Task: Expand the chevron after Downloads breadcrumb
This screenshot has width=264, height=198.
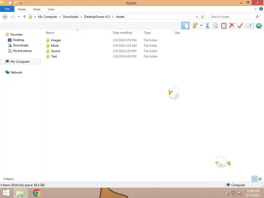Action: coord(81,17)
